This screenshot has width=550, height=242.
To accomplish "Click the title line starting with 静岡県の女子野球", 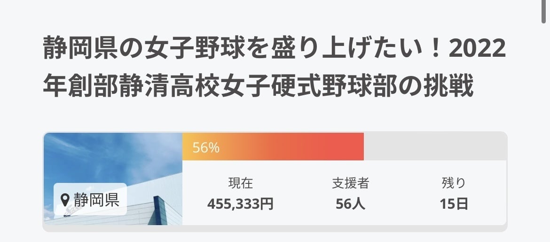I will (x=274, y=50).
